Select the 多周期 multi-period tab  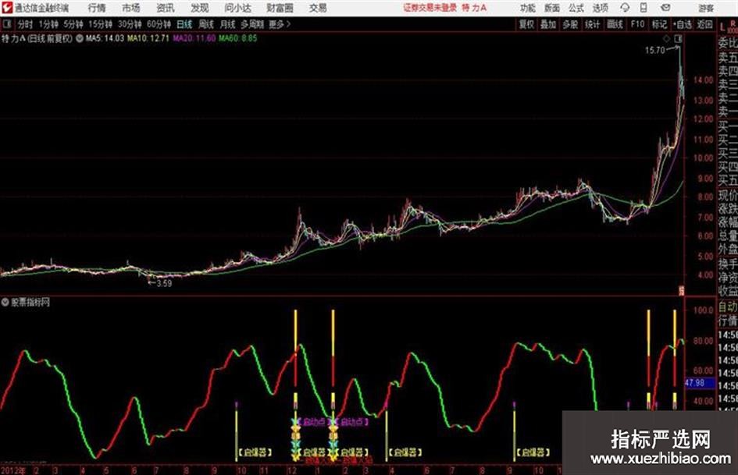[252, 24]
